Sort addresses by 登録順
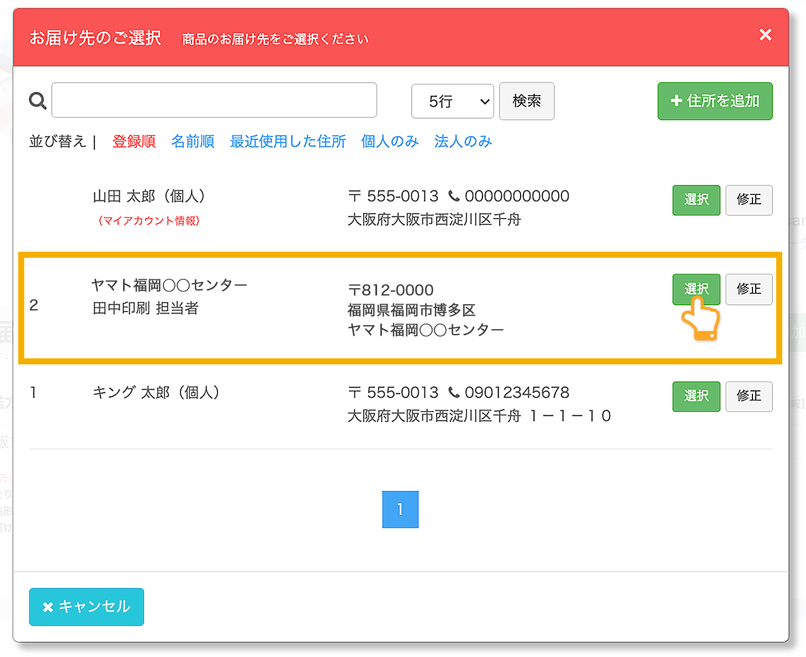806x657 pixels. [x=134, y=141]
